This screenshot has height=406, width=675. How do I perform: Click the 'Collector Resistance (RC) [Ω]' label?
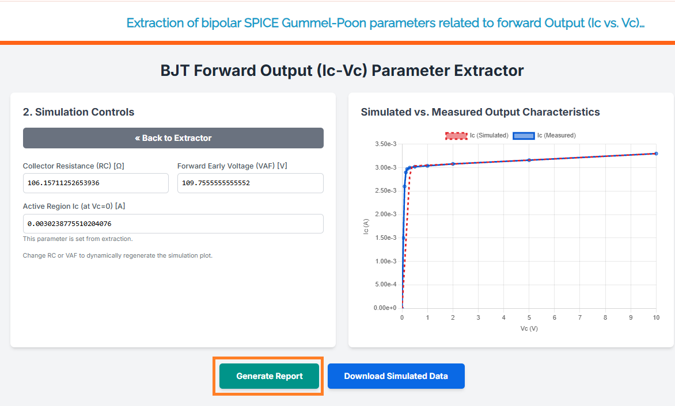point(74,166)
